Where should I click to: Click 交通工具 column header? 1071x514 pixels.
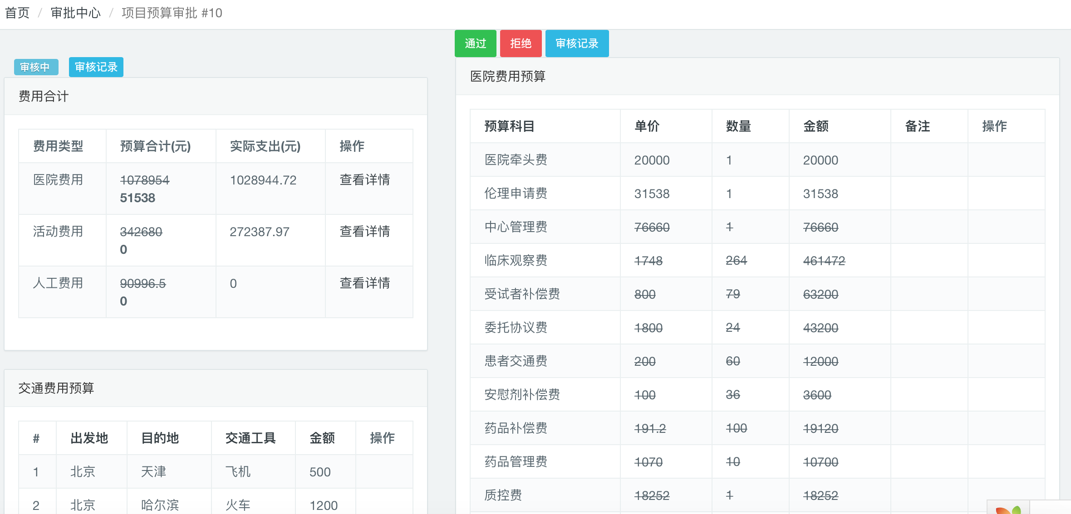(x=251, y=438)
